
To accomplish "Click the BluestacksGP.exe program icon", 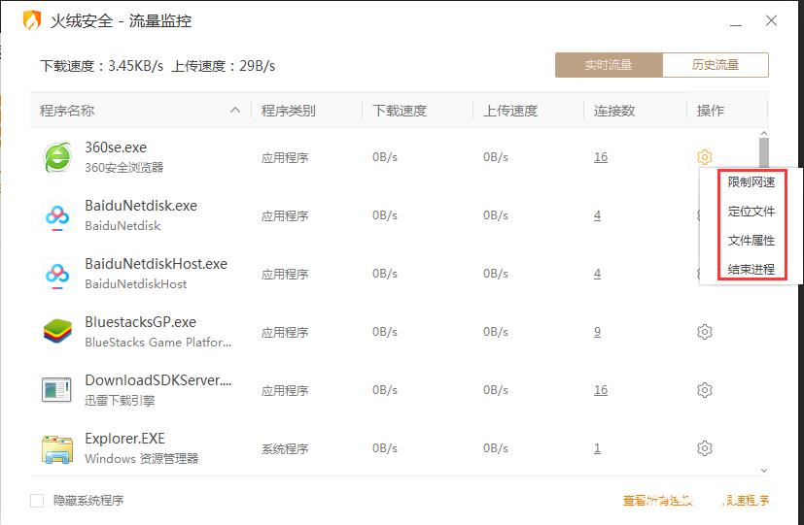I will point(57,332).
